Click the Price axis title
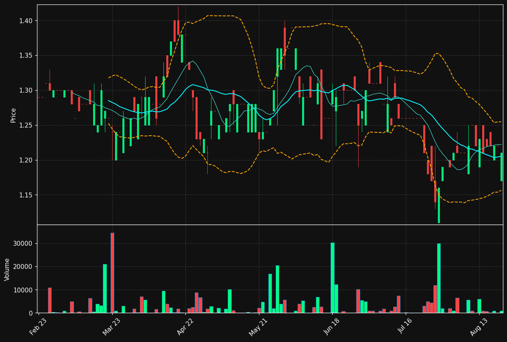Screen dimensions: 507x342 (13, 115)
